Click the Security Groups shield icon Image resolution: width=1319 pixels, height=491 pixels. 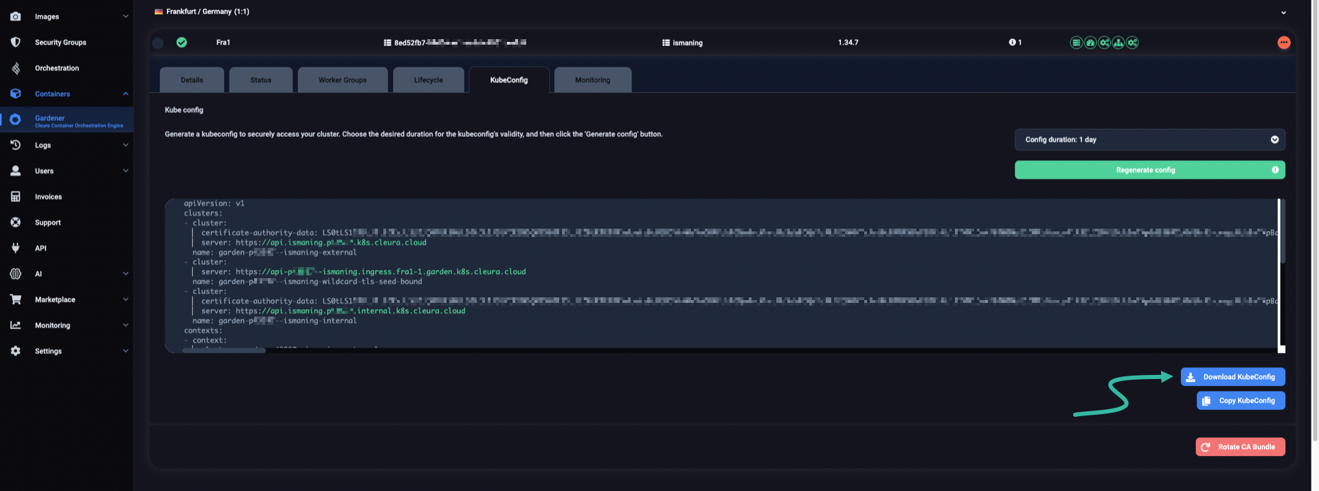click(15, 42)
